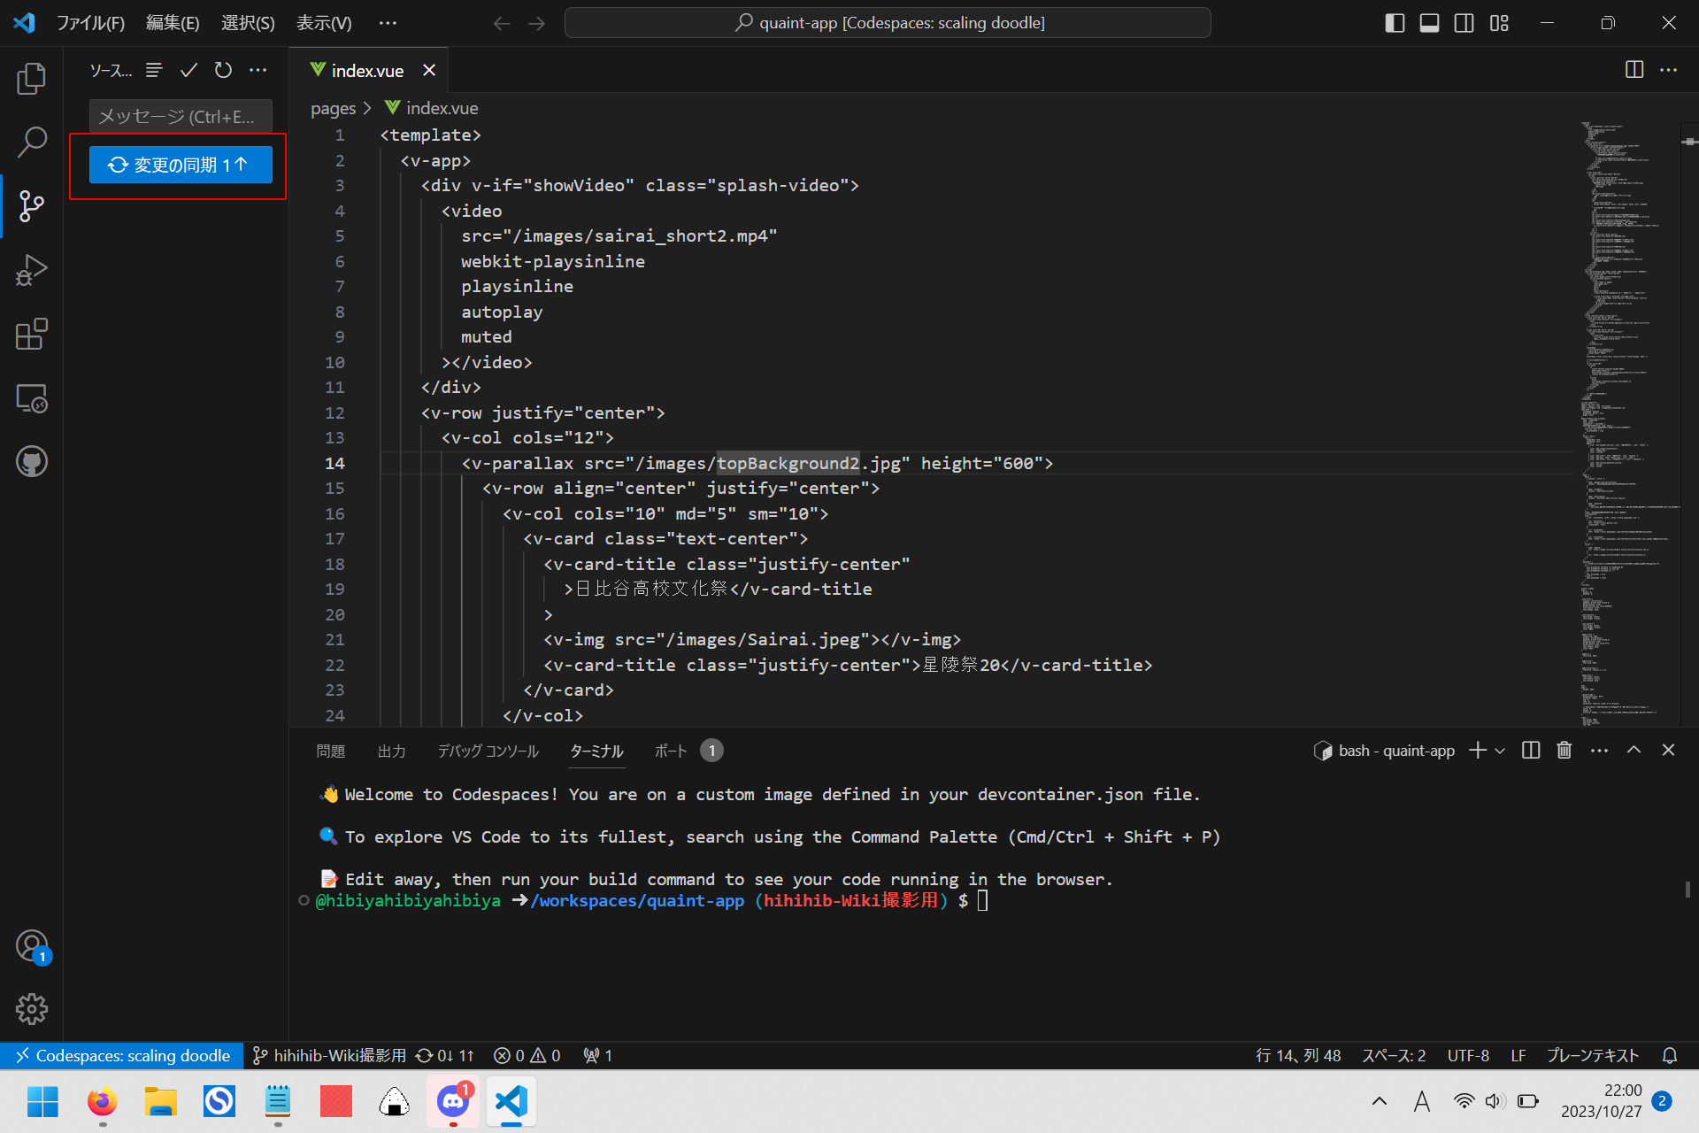Switch to the Ports panel tab
Viewport: 1699px width, 1133px height.
671,751
